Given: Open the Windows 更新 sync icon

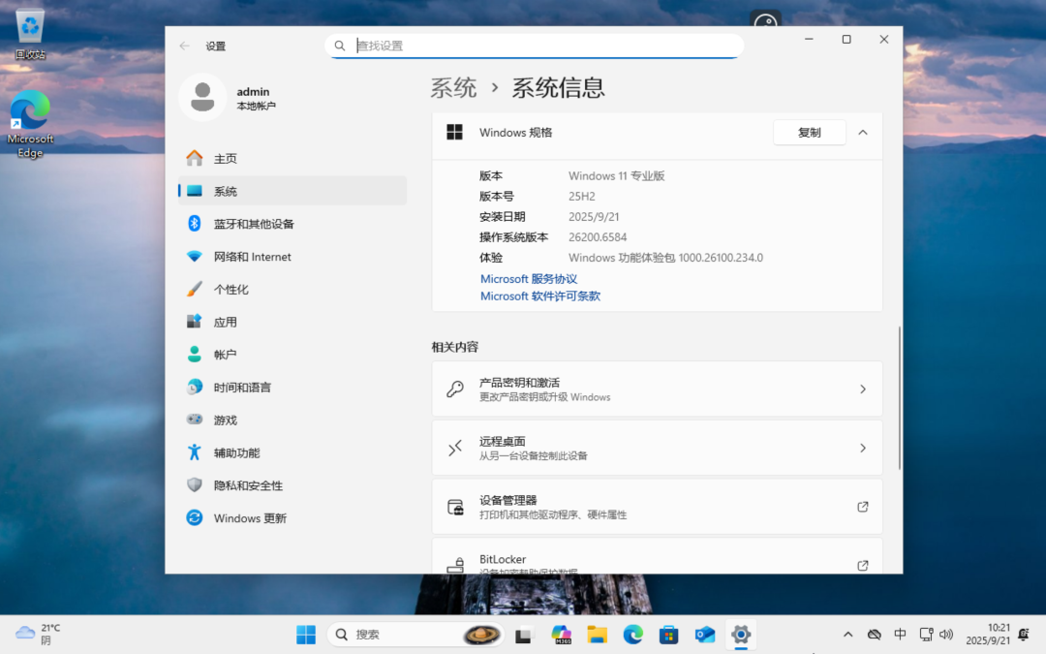Looking at the screenshot, I should [194, 517].
